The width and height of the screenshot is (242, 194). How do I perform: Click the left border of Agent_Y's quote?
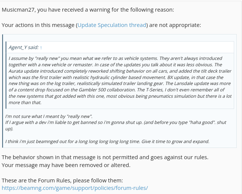(x=6, y=75)
